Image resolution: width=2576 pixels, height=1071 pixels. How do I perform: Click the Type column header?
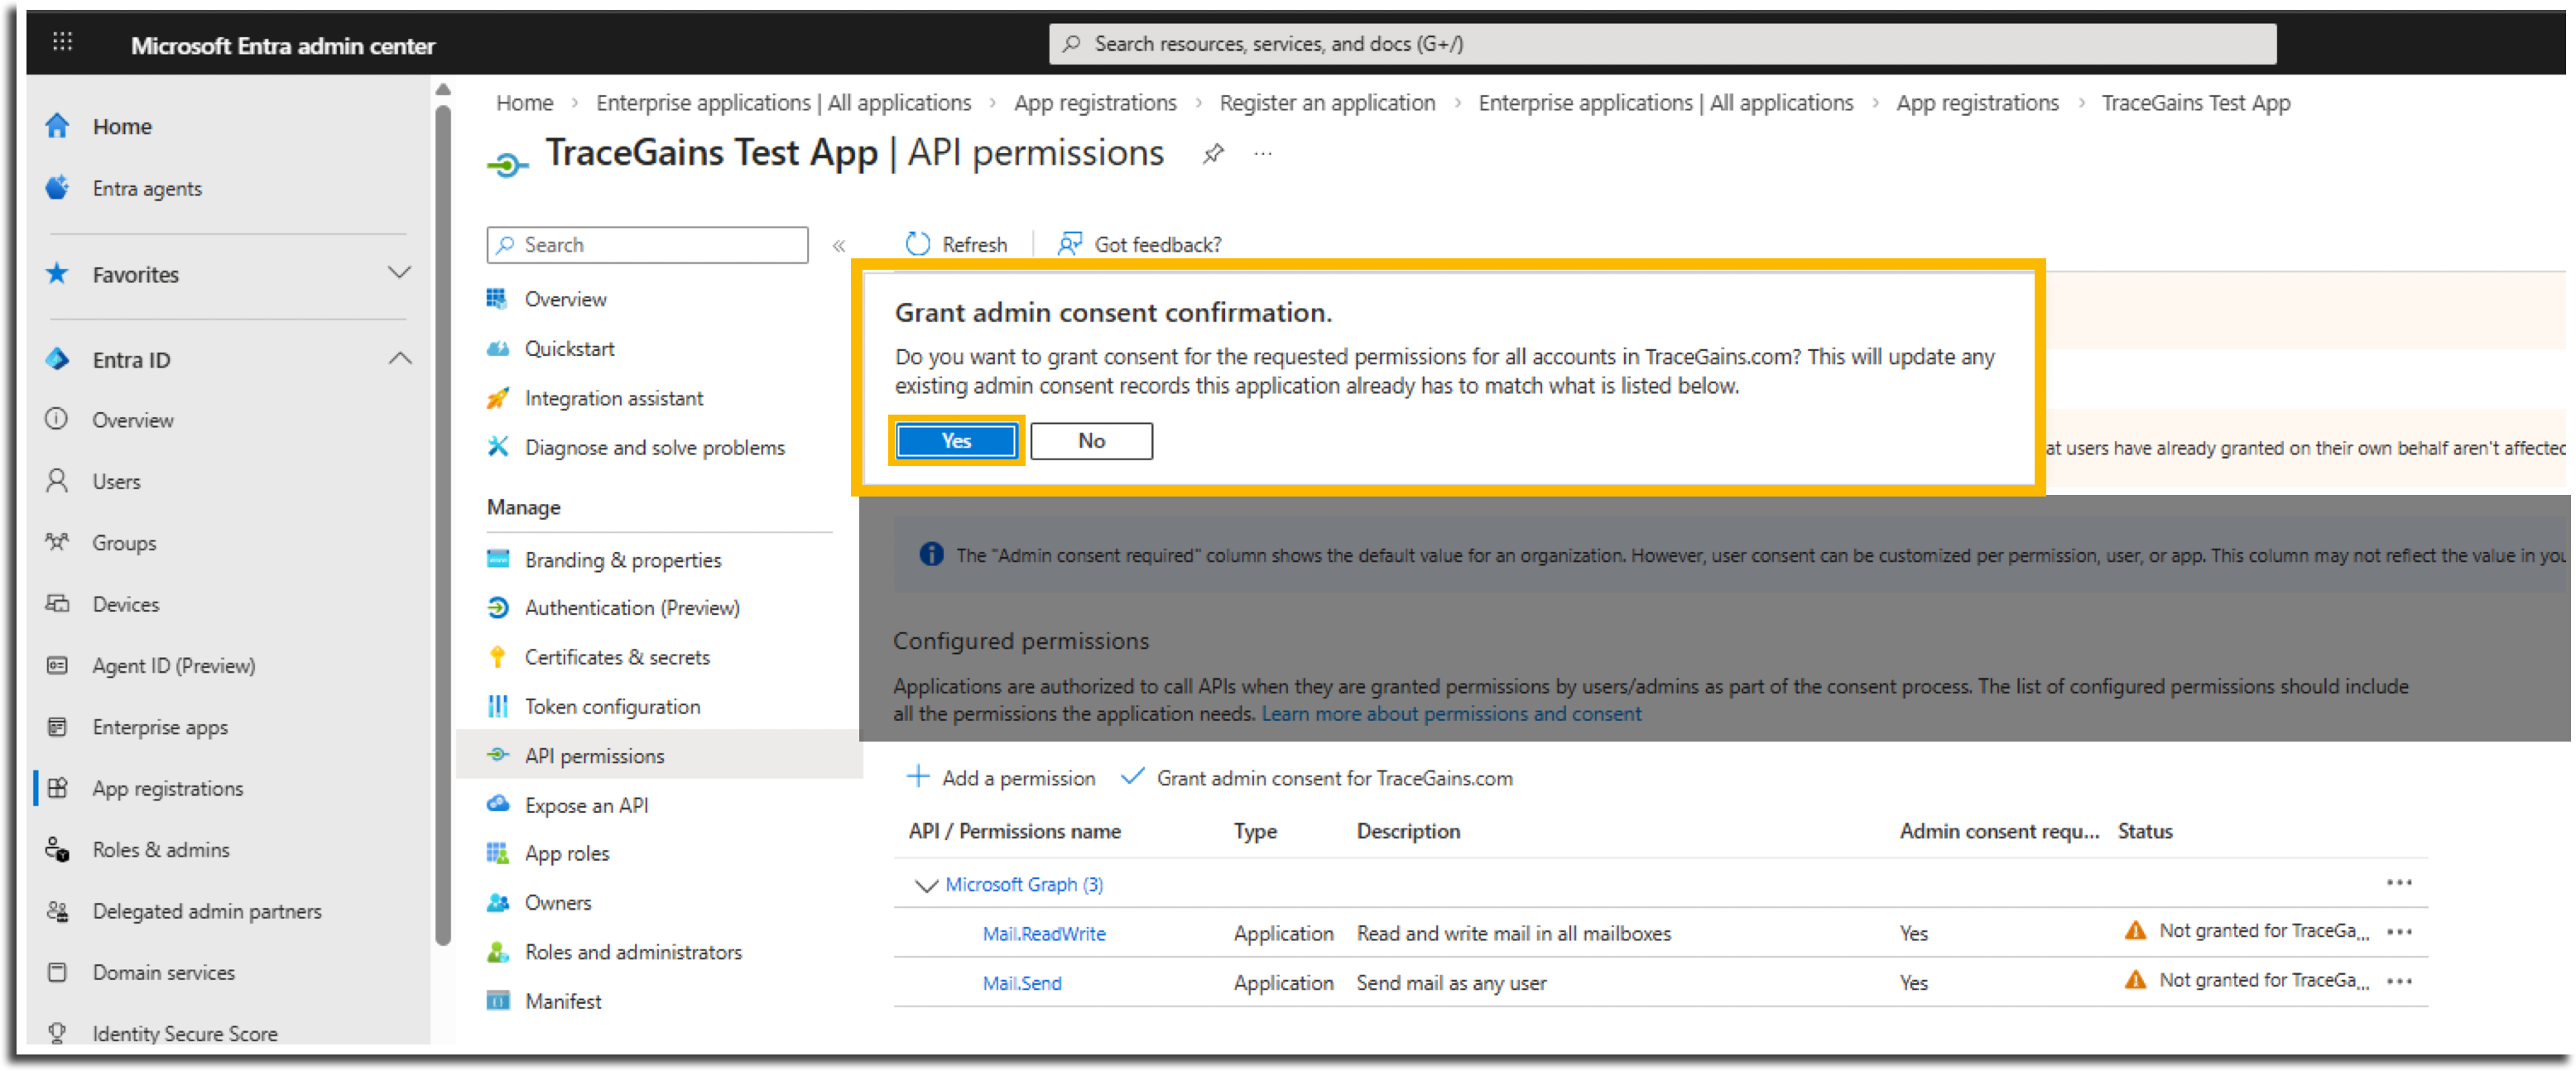[x=1255, y=831]
